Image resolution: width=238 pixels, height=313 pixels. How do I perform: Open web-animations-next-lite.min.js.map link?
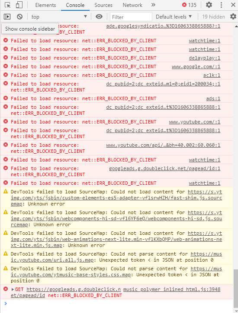pyautogui.click(x=116, y=239)
